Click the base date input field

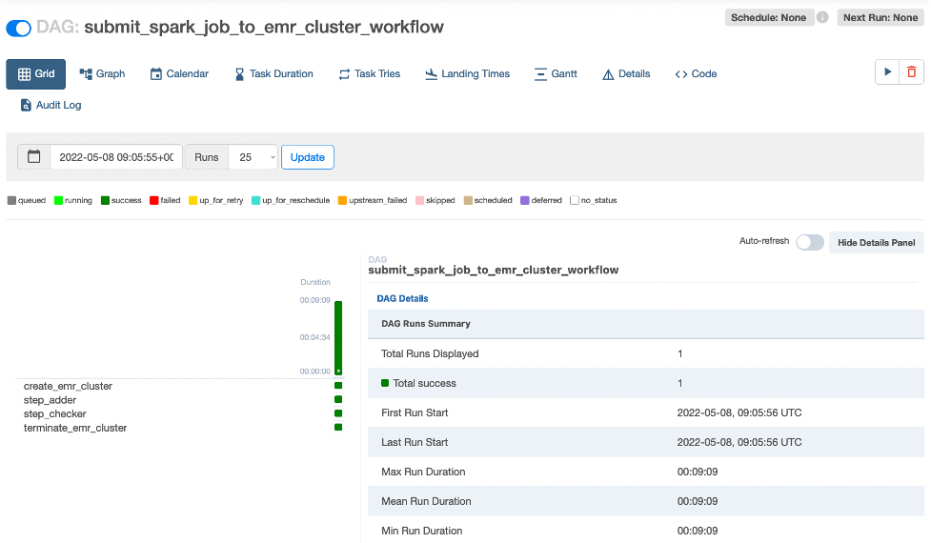[115, 157]
